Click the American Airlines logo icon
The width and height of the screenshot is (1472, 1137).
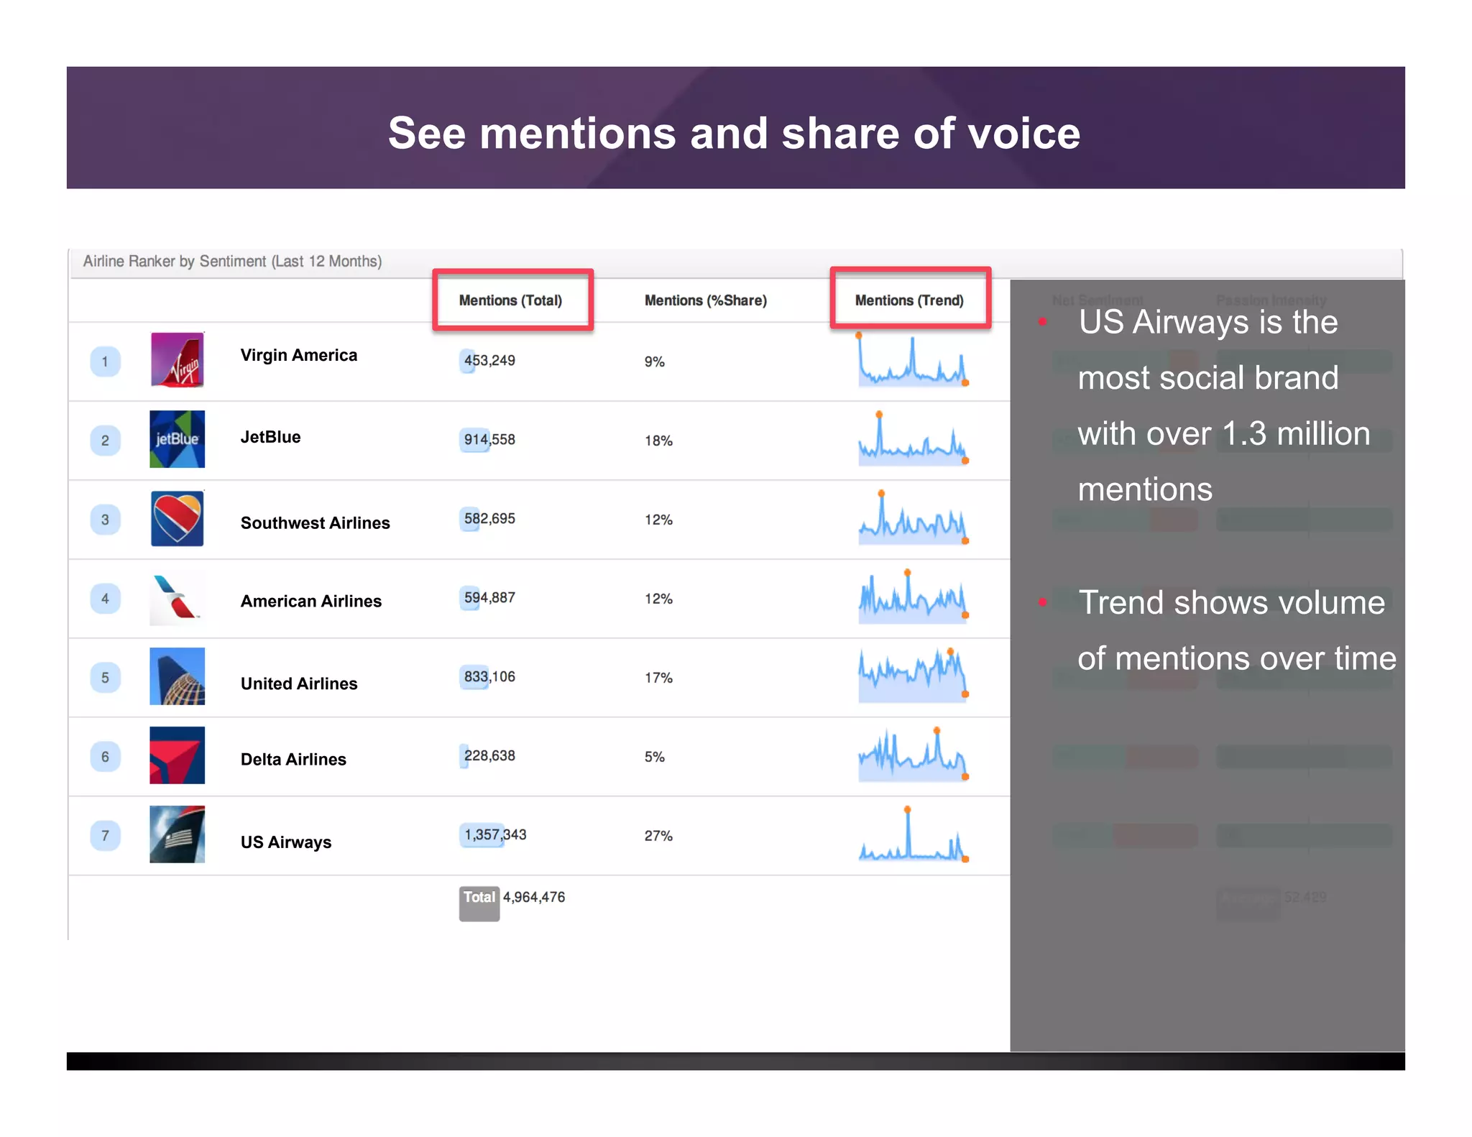177,597
